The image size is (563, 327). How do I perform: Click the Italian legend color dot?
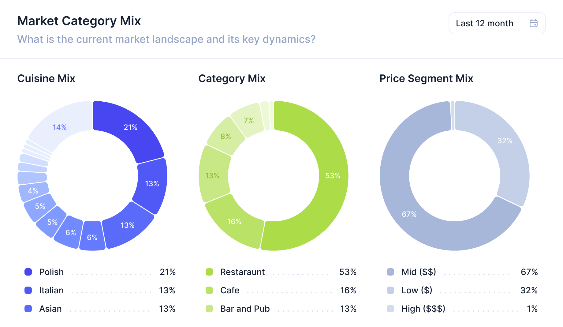28,290
